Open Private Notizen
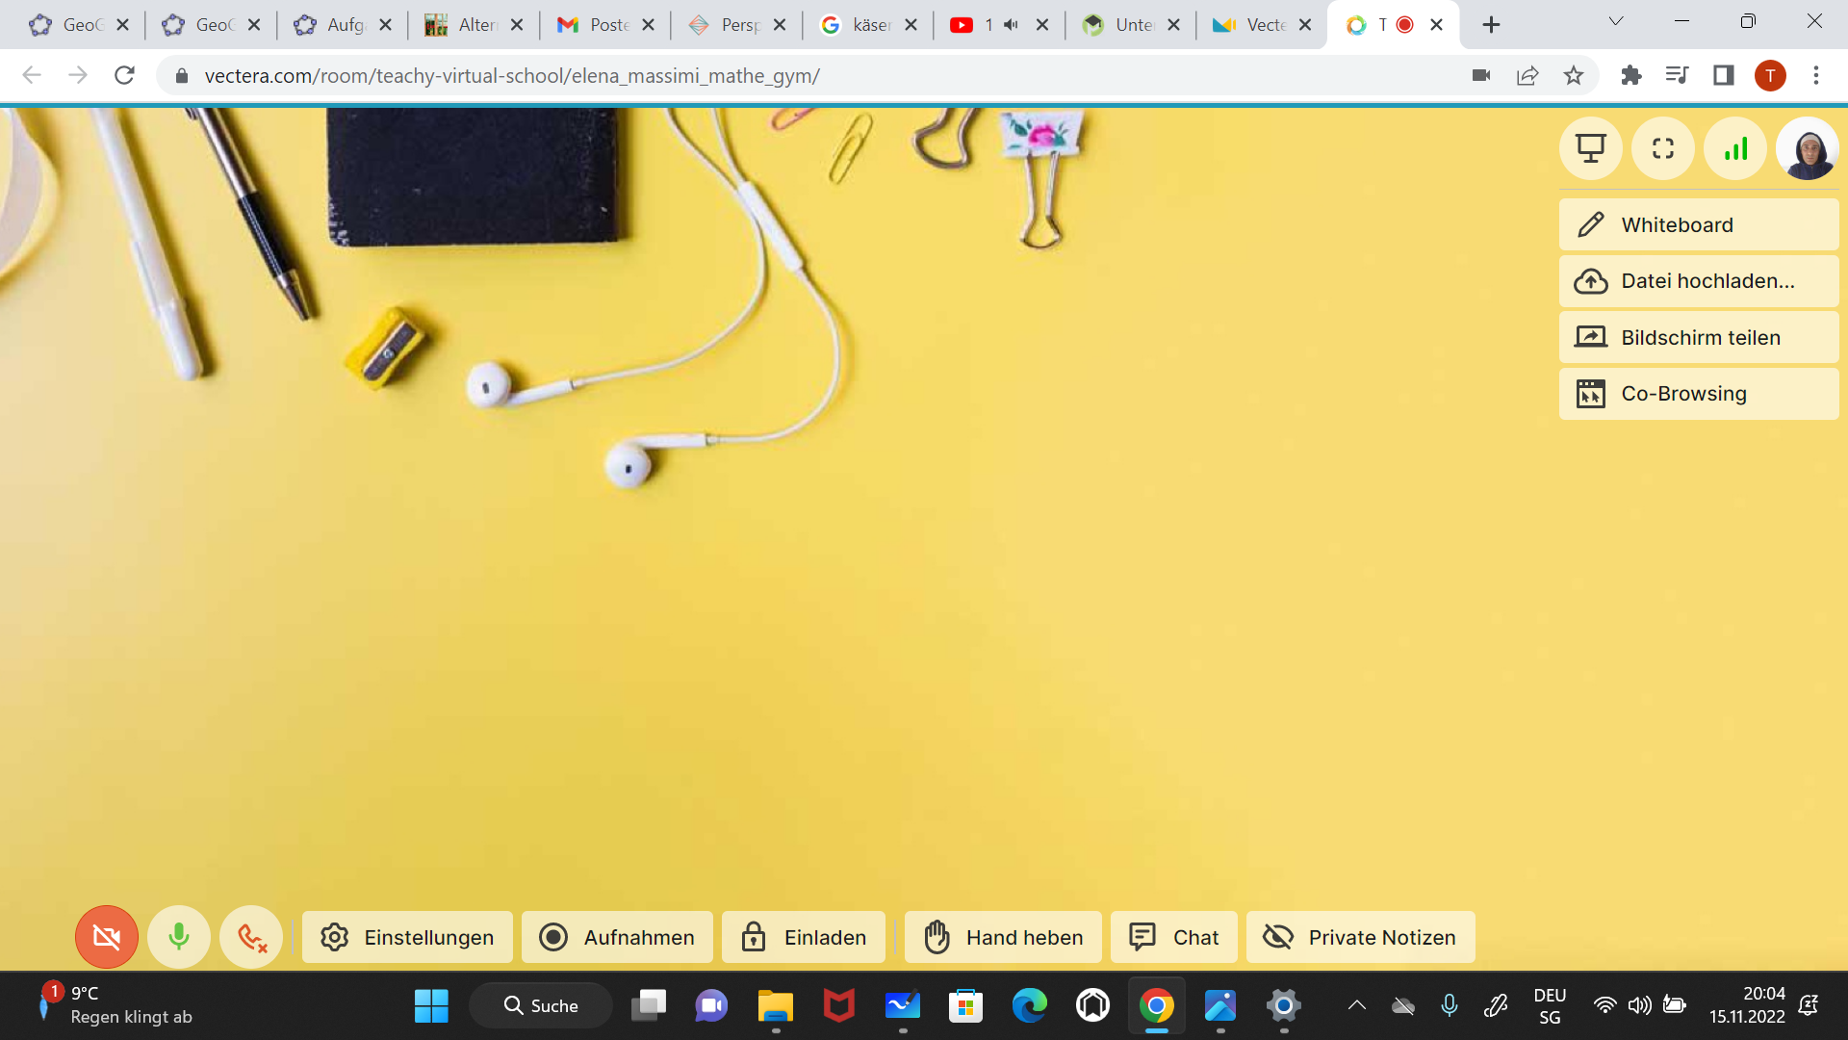1848x1040 pixels. (1361, 937)
